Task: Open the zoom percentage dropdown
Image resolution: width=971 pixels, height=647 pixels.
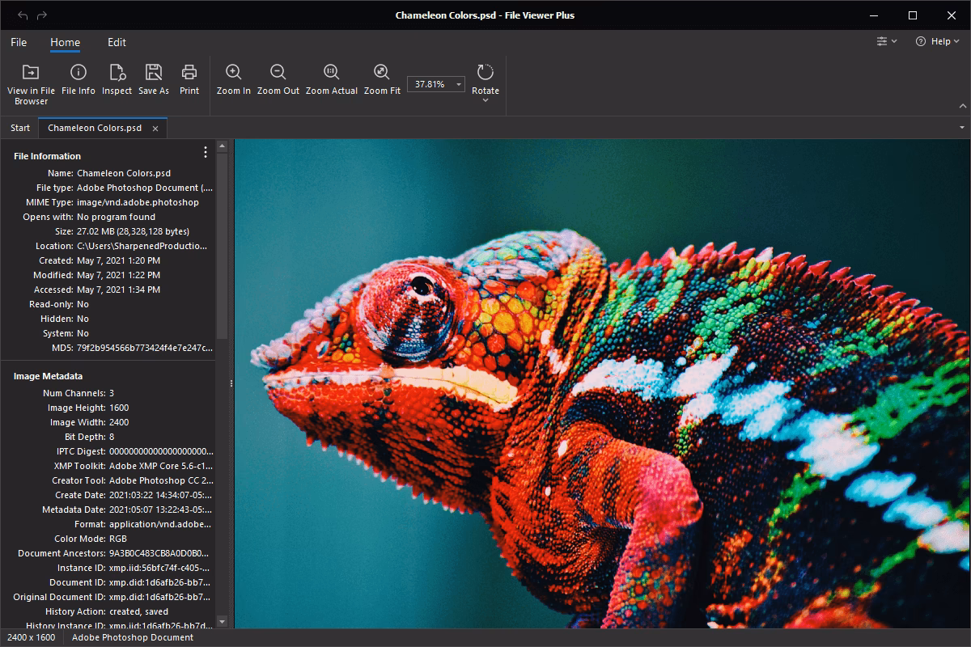Action: pos(457,83)
